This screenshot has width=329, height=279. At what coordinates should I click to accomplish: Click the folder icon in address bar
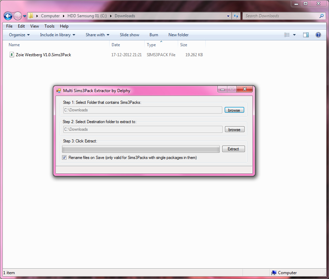31,16
